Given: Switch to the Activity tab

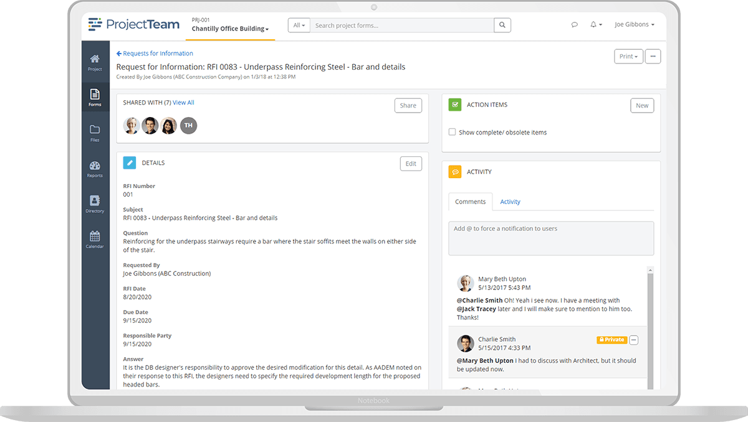Looking at the screenshot, I should (x=510, y=202).
